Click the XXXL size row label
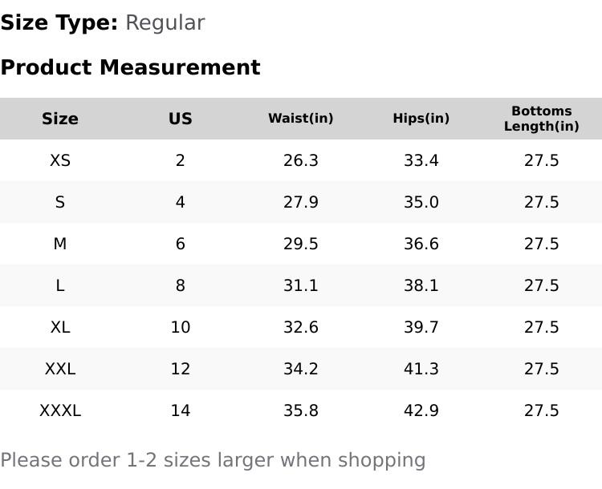The image size is (602, 489). pos(60,410)
